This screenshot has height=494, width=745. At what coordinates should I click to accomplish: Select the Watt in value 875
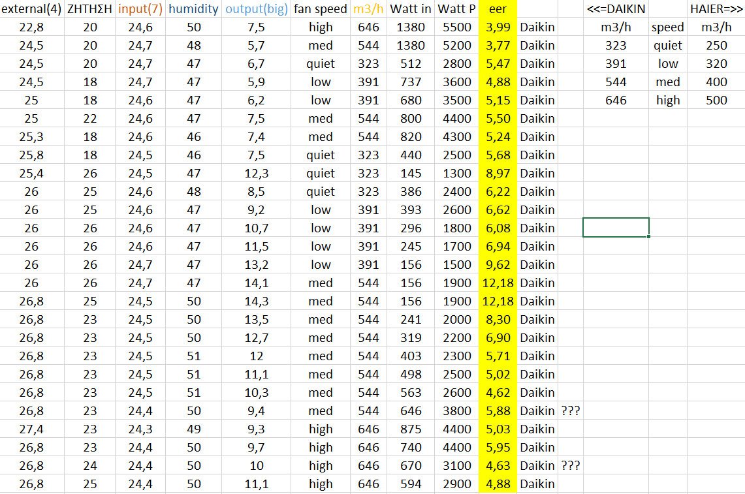click(411, 429)
